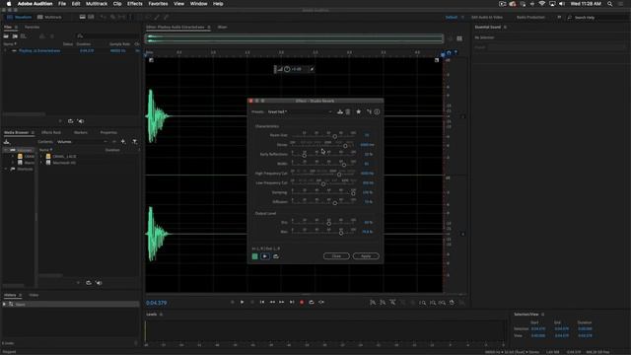Click the info icon in Studio Reverb
Viewport: 631px width, 355px height.
(x=377, y=111)
